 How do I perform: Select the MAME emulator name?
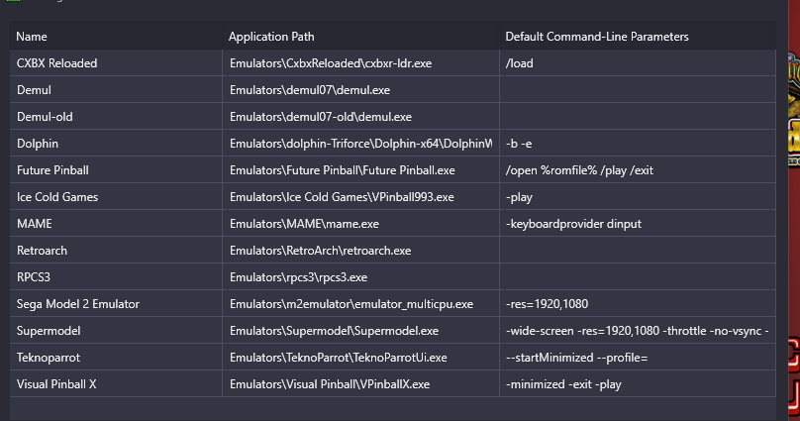(x=35, y=224)
